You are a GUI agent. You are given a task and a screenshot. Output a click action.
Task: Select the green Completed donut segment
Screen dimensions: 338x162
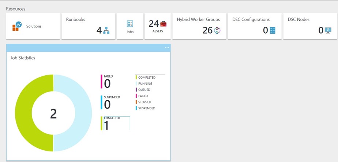pyautogui.click(x=24, y=113)
